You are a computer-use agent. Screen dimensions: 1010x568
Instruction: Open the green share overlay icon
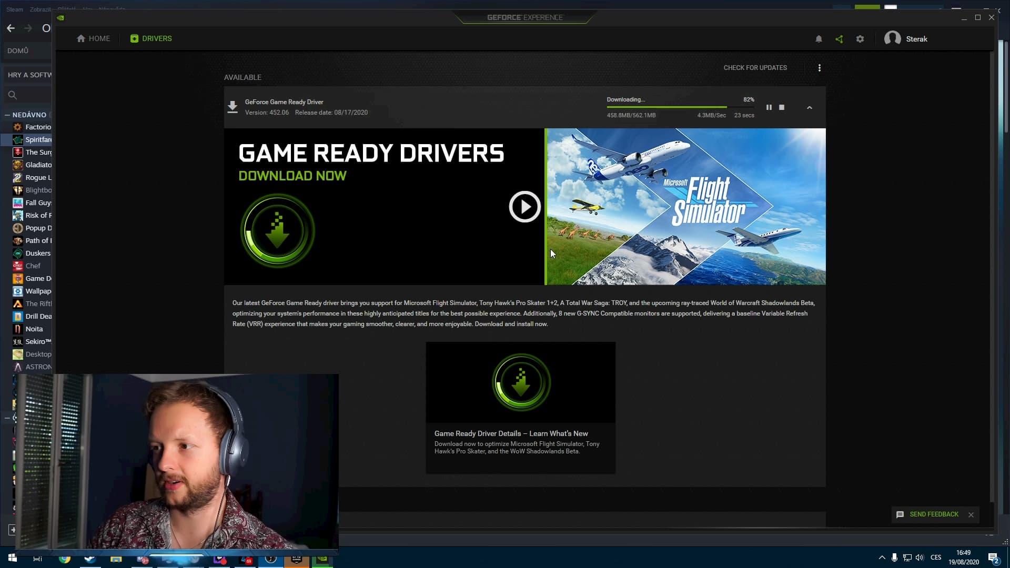pos(839,39)
